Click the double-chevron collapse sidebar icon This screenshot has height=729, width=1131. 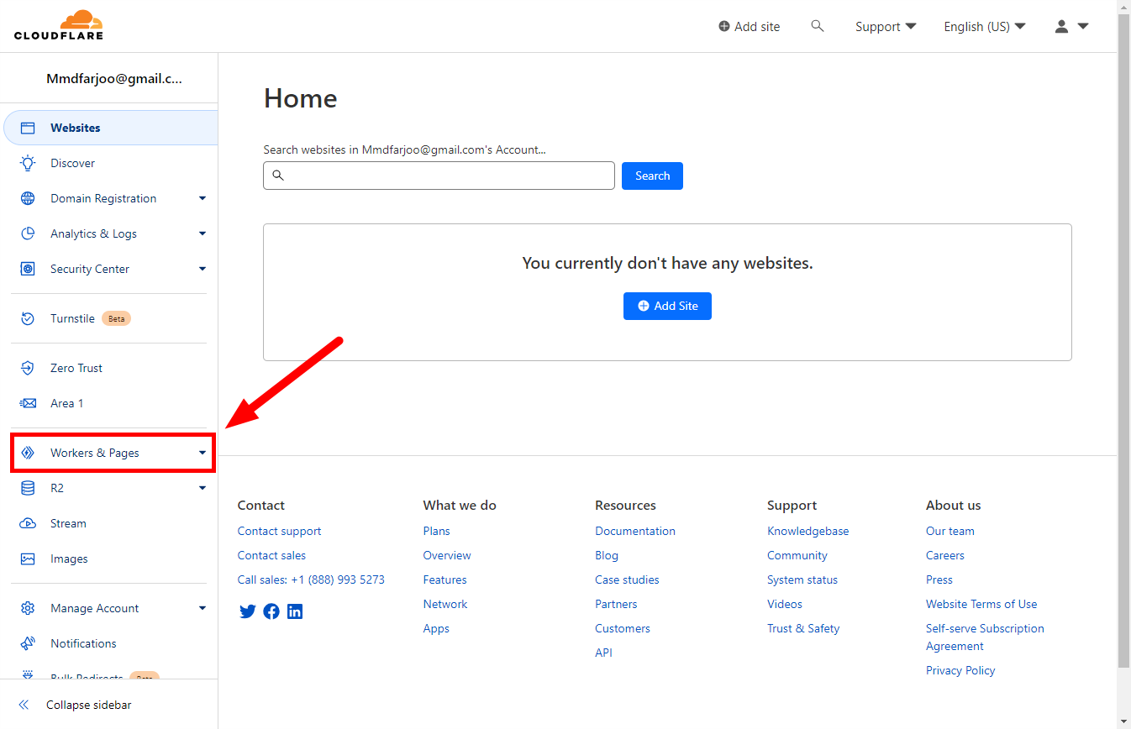coord(24,705)
